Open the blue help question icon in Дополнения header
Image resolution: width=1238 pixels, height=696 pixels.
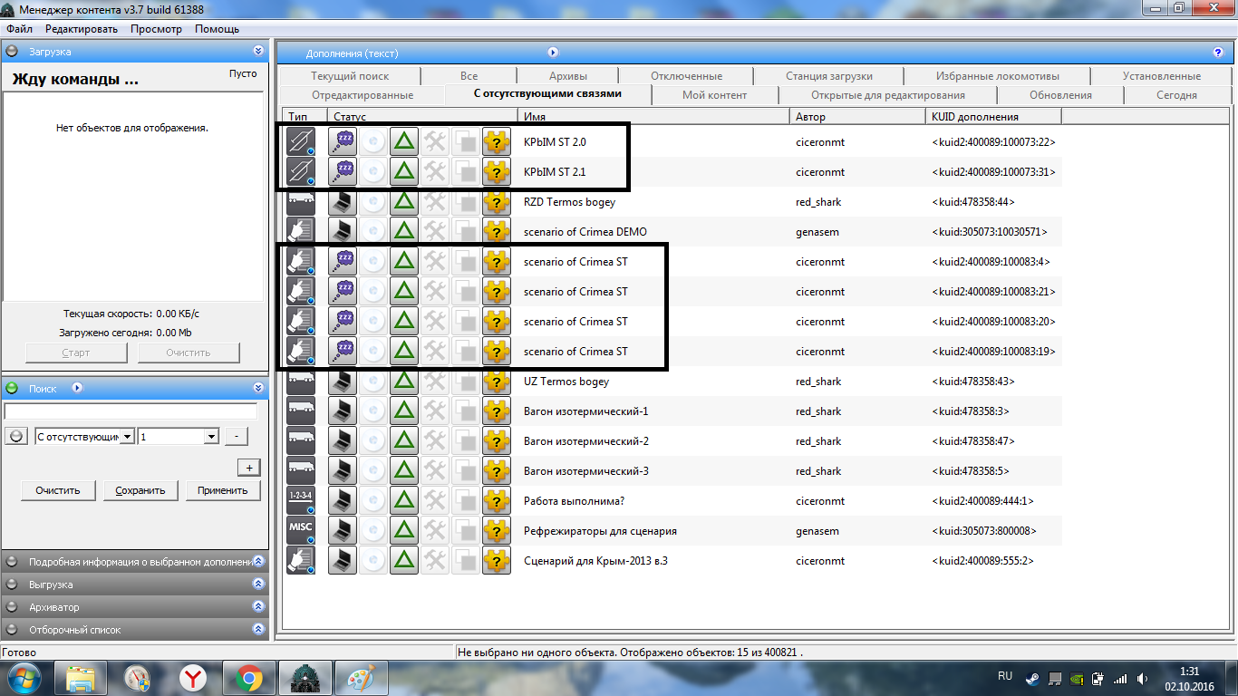pos(1218,53)
